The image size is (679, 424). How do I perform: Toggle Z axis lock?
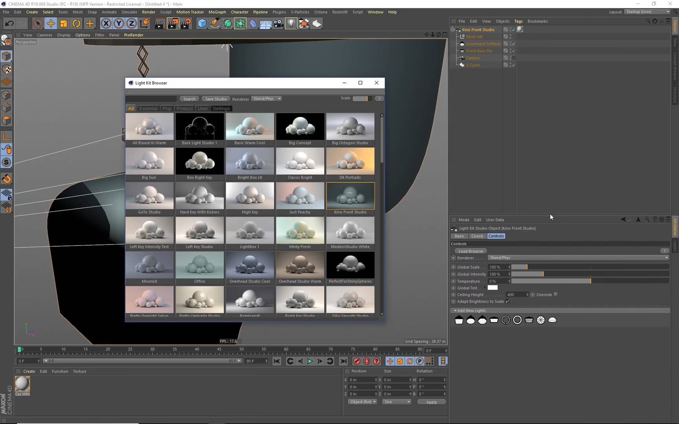point(131,24)
